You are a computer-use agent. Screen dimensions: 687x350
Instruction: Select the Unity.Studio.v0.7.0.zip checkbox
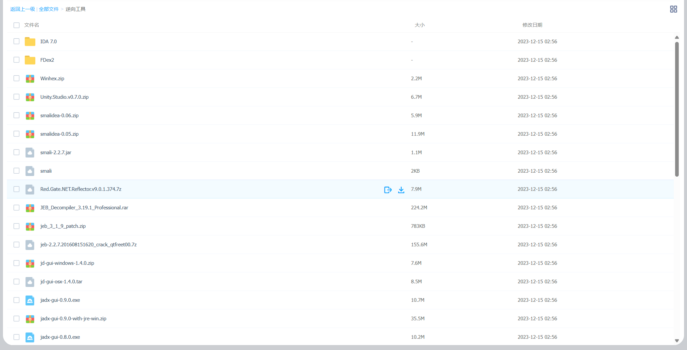tap(17, 97)
